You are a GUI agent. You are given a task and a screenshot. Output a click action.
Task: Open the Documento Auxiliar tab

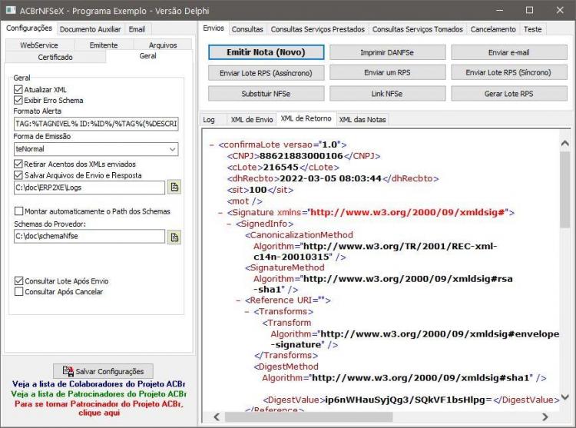(90, 29)
